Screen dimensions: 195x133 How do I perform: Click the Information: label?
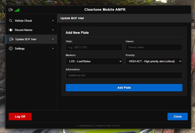click(x=73, y=69)
